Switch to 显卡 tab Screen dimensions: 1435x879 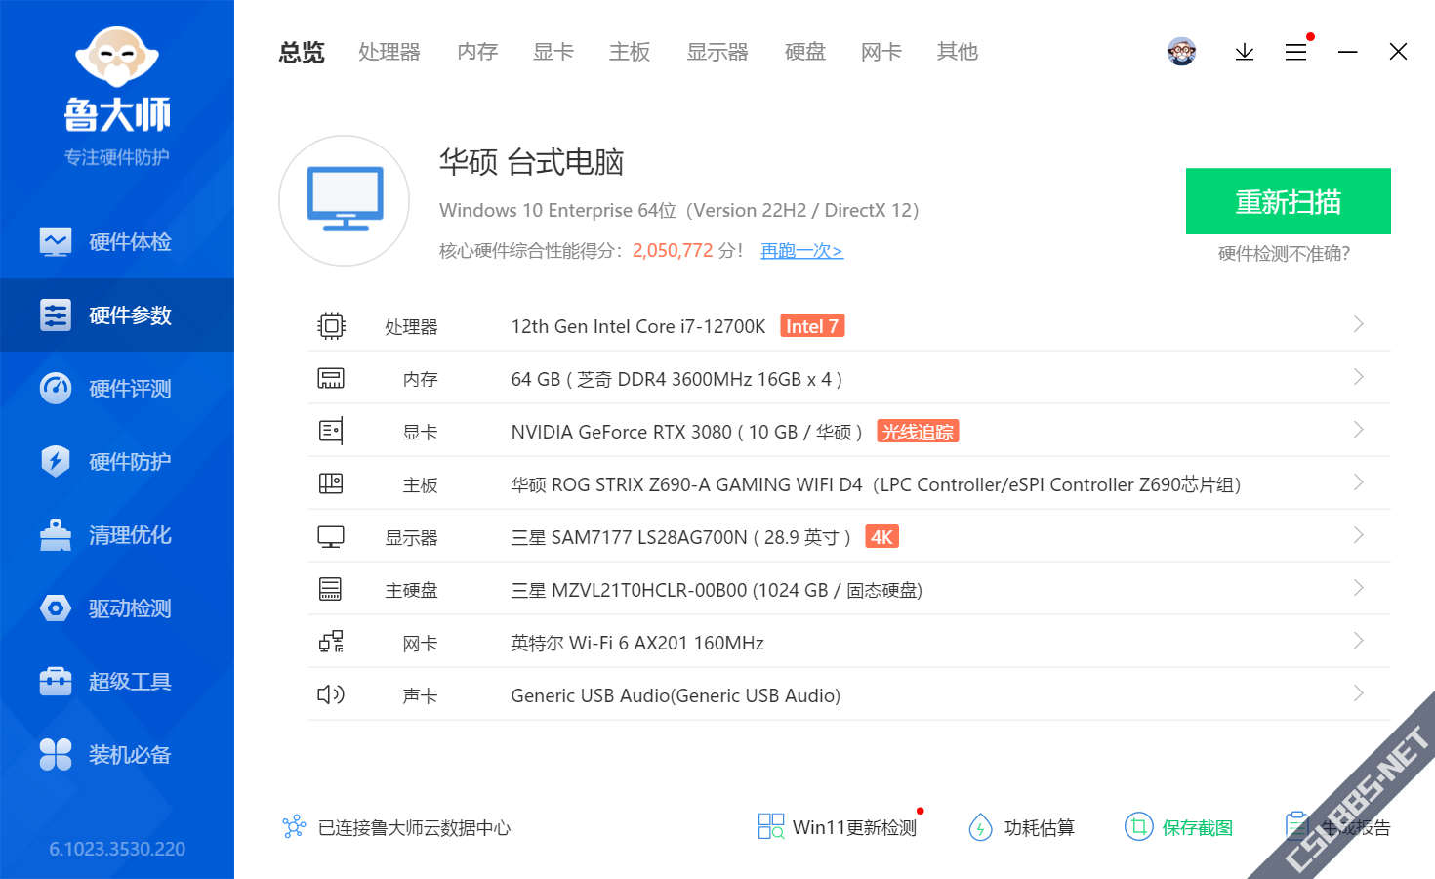(x=553, y=52)
